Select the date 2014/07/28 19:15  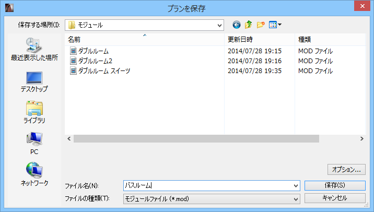pos(254,51)
